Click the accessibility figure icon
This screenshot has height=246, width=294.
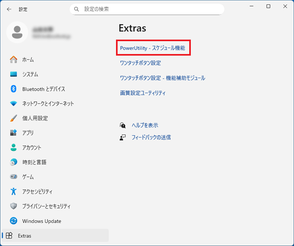point(13,191)
